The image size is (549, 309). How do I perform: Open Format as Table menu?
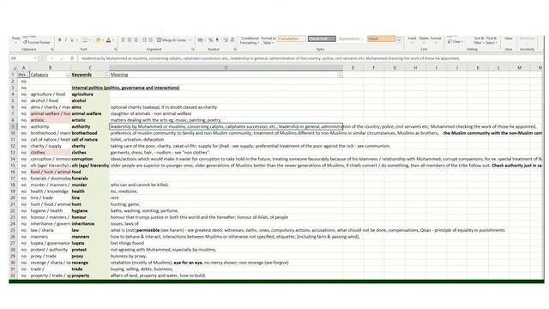click(x=268, y=40)
